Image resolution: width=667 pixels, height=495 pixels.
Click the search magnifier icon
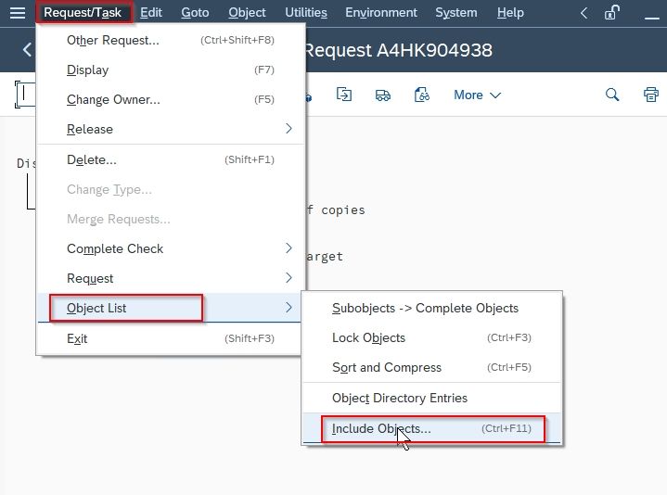(612, 95)
